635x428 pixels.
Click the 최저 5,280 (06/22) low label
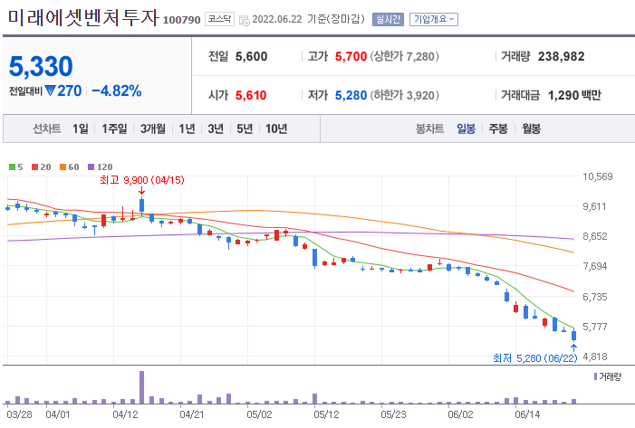point(534,358)
